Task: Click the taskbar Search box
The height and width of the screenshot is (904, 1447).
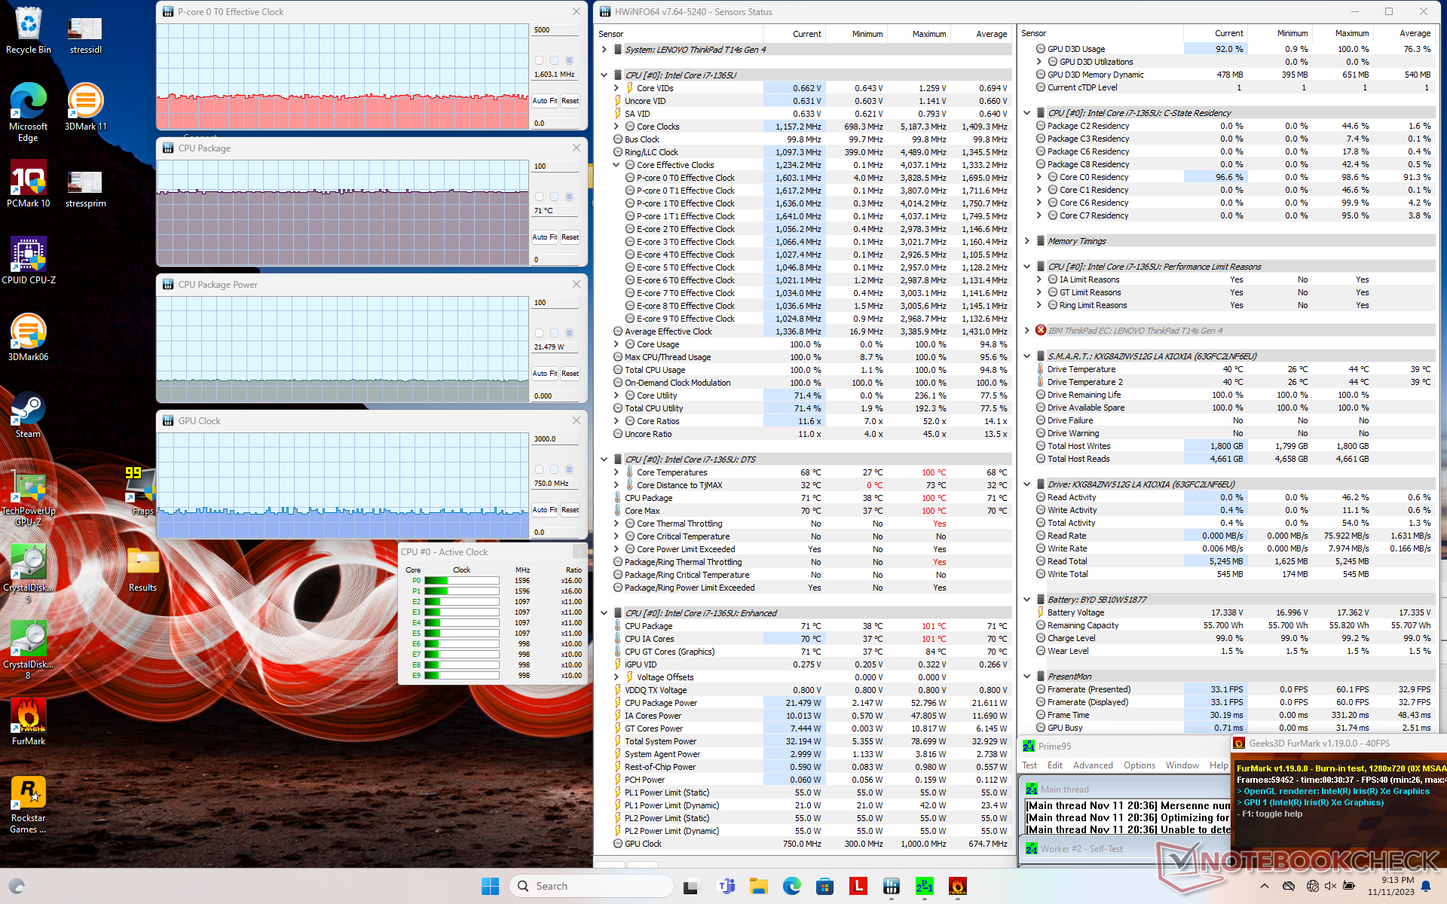Action: coord(592,886)
